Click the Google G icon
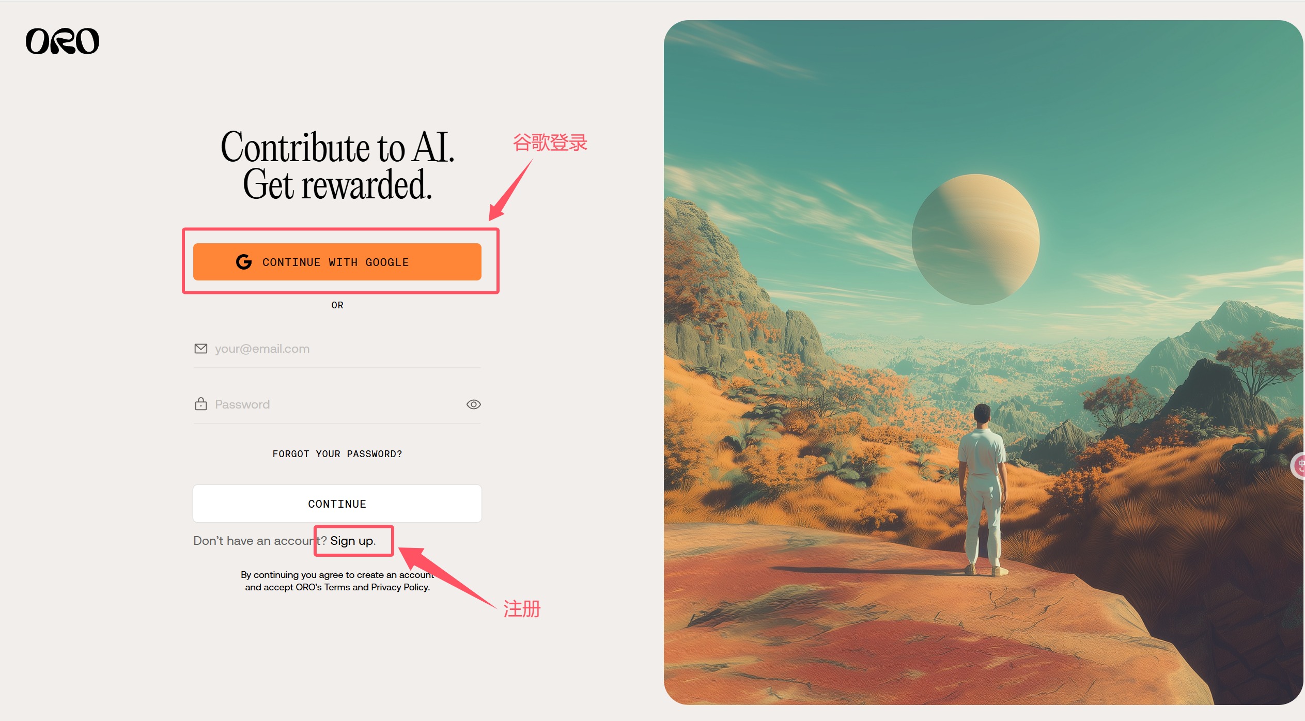 pyautogui.click(x=244, y=262)
